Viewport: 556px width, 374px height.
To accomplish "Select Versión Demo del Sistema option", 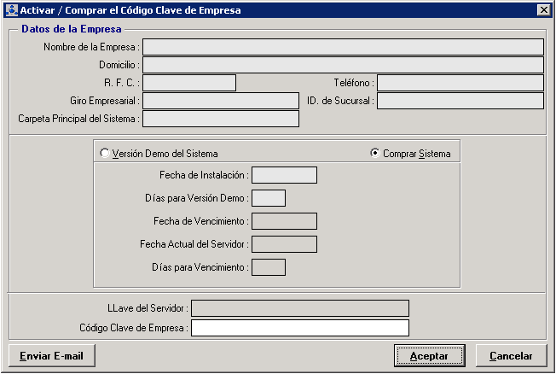I will pyautogui.click(x=105, y=154).
